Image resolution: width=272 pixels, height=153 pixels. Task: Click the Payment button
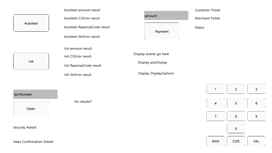[162, 31]
